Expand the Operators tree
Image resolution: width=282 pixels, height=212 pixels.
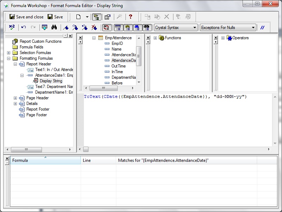(x=223, y=38)
